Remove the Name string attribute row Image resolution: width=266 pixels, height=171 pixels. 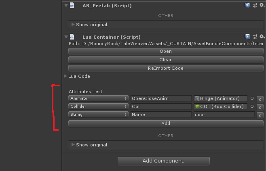(260, 116)
